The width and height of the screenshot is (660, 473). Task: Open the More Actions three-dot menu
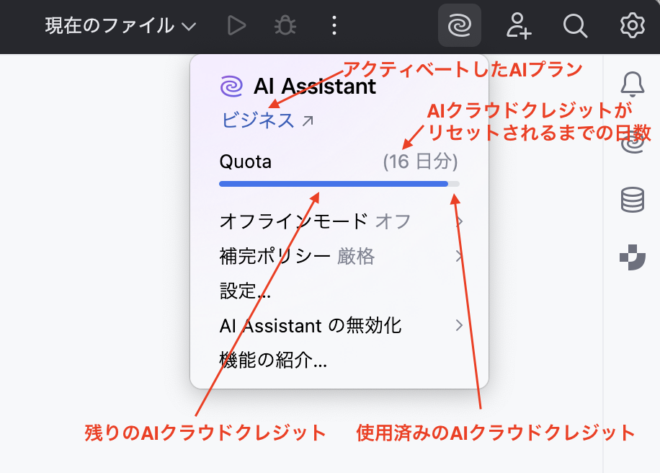[x=334, y=26]
